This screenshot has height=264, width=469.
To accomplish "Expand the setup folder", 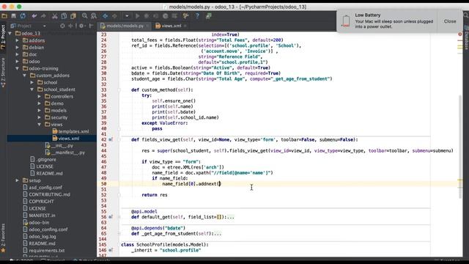I will [x=17, y=180].
